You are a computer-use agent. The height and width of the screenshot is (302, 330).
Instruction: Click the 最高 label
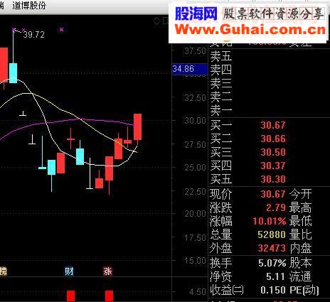pos(300,207)
